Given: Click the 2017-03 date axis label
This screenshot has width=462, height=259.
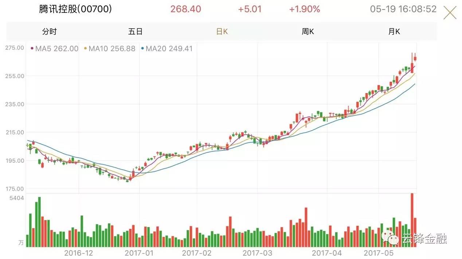Looking at the screenshot, I should [x=258, y=254].
